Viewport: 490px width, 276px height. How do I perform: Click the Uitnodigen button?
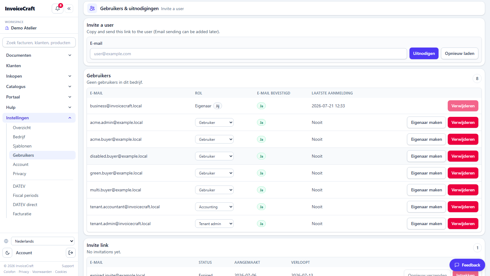[424, 53]
